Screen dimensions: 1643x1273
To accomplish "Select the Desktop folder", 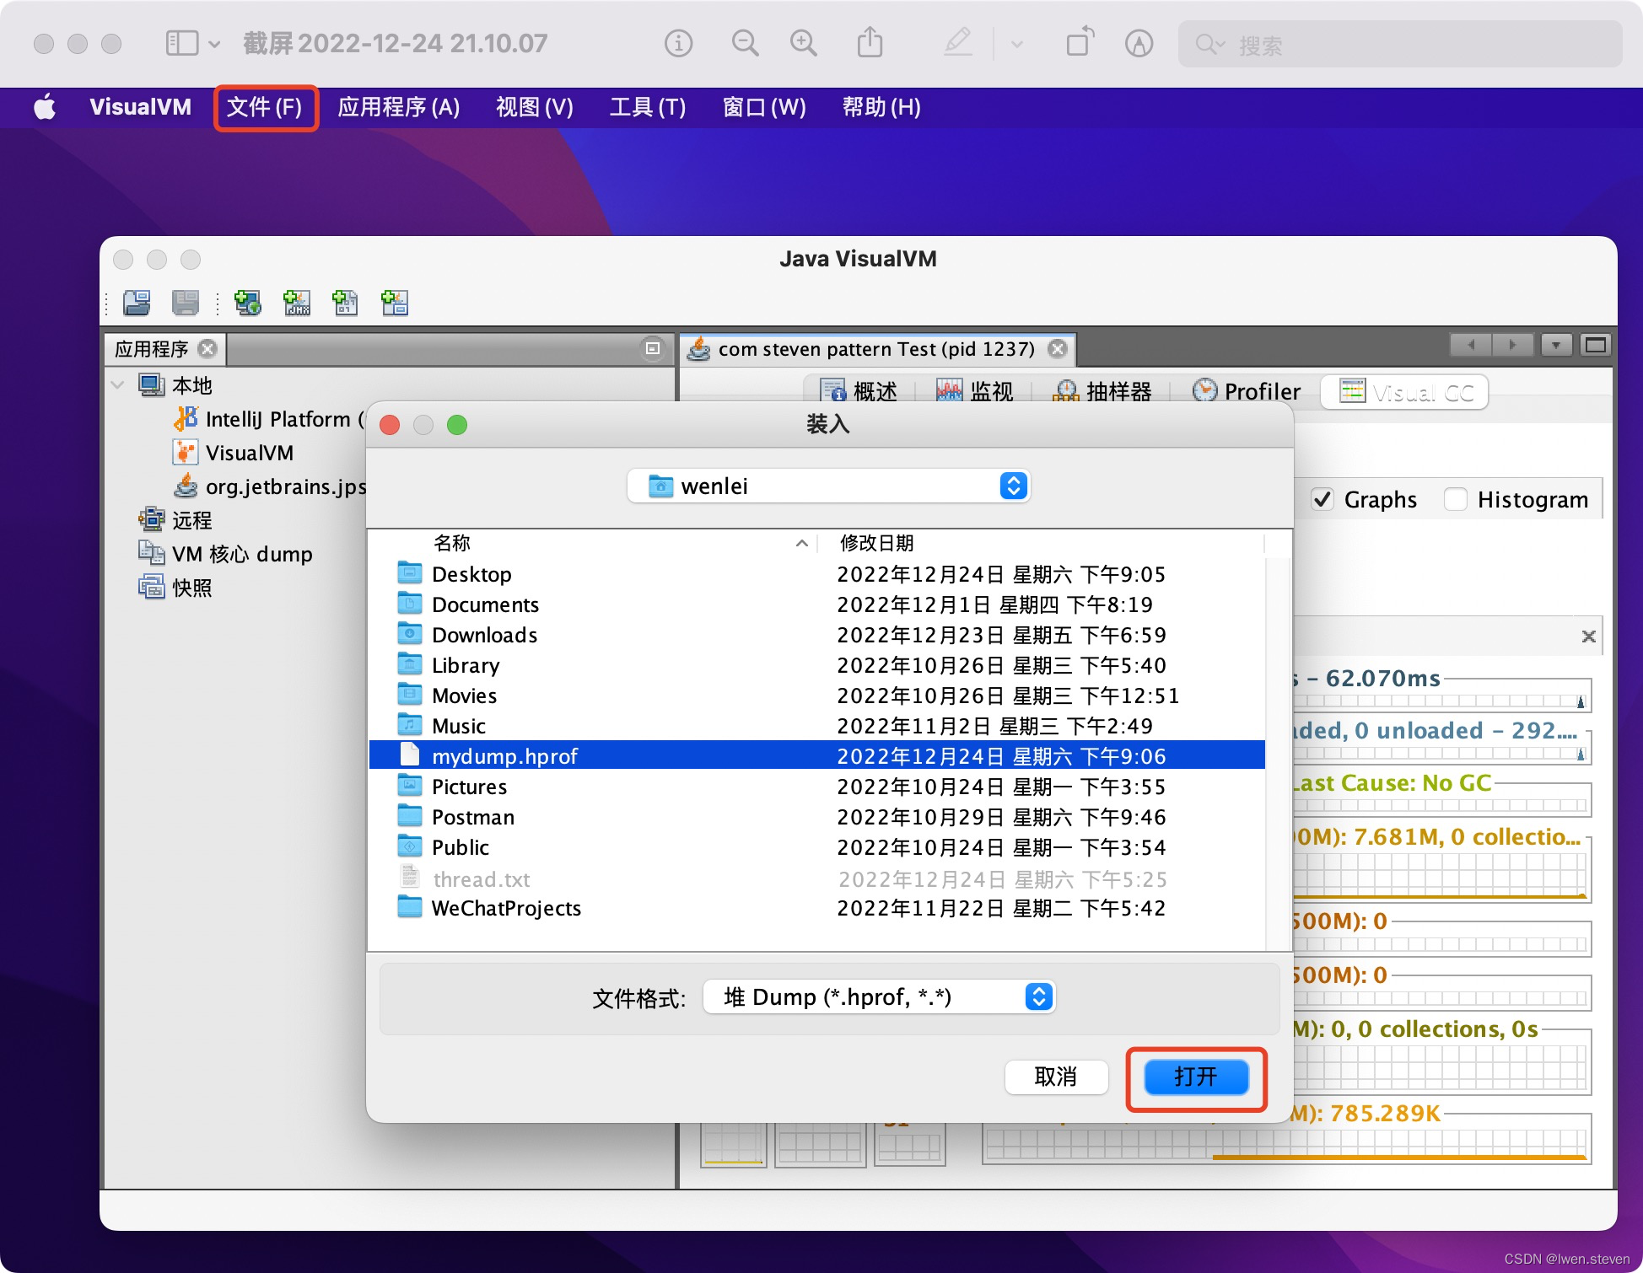I will click(816, 574).
